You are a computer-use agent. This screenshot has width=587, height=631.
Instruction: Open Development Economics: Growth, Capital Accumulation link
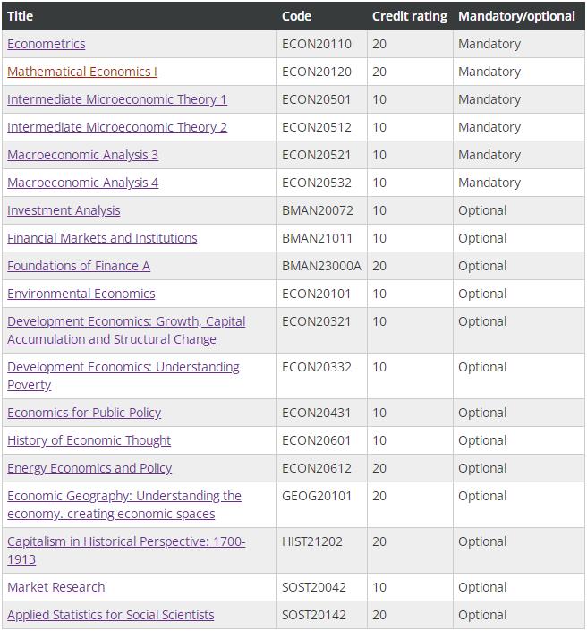tap(126, 330)
